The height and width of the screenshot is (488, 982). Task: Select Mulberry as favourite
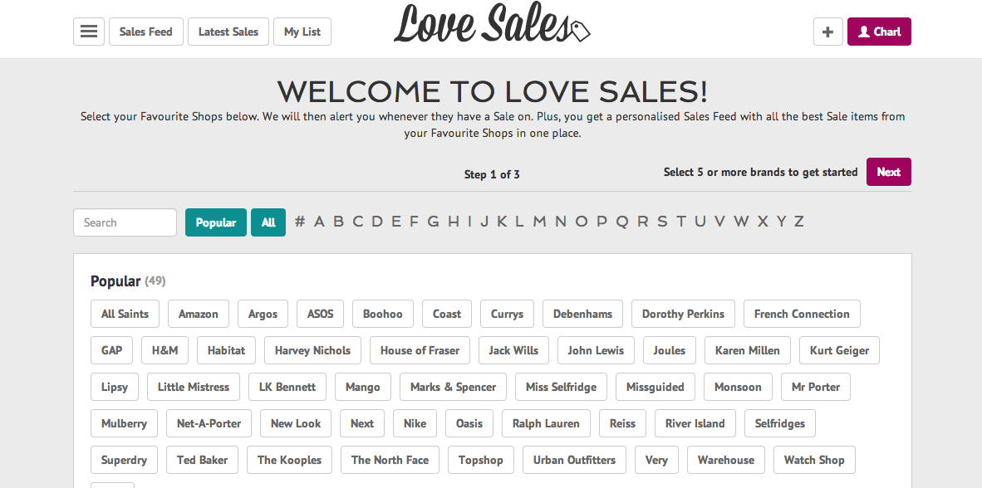[124, 423]
